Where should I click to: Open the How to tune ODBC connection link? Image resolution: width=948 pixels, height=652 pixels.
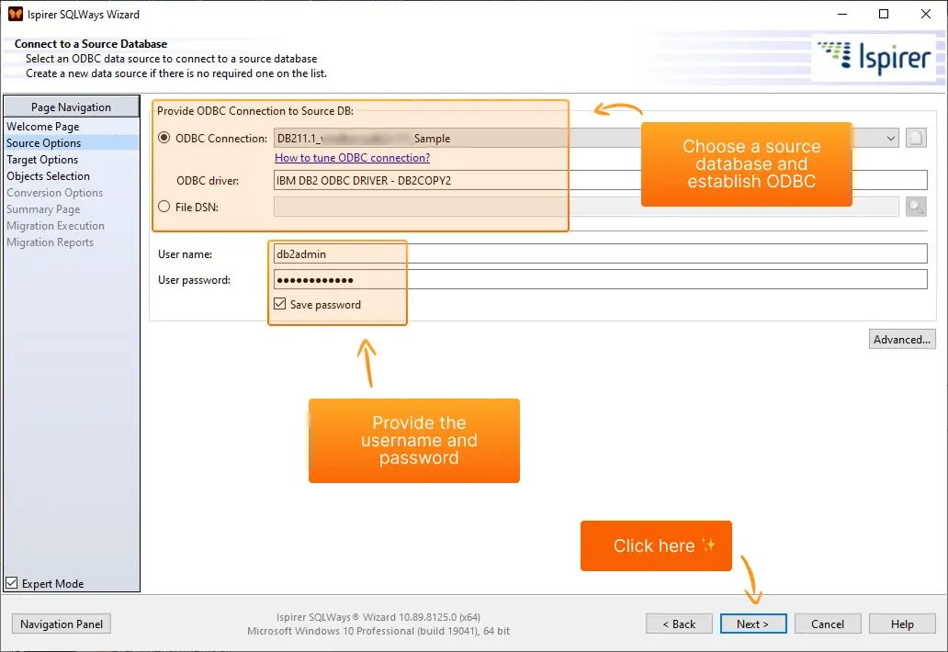pos(353,158)
